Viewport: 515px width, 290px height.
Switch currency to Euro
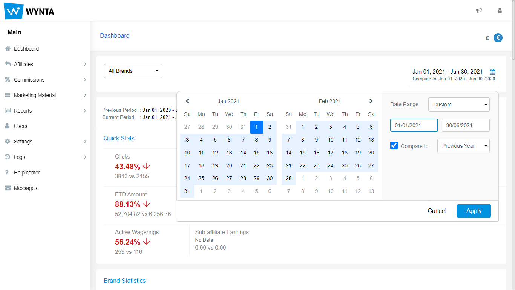(498, 38)
